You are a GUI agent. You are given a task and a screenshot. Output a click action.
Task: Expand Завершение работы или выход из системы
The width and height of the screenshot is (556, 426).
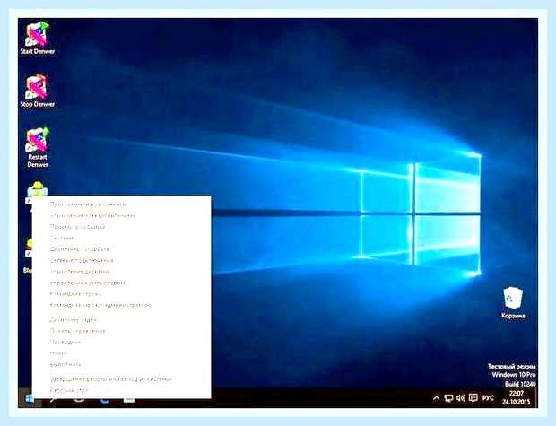click(x=122, y=379)
